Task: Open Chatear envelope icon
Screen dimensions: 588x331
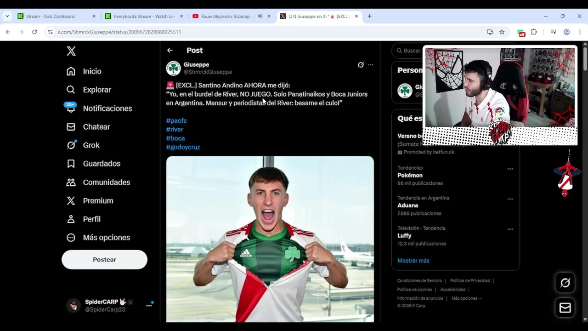Action: tap(71, 127)
